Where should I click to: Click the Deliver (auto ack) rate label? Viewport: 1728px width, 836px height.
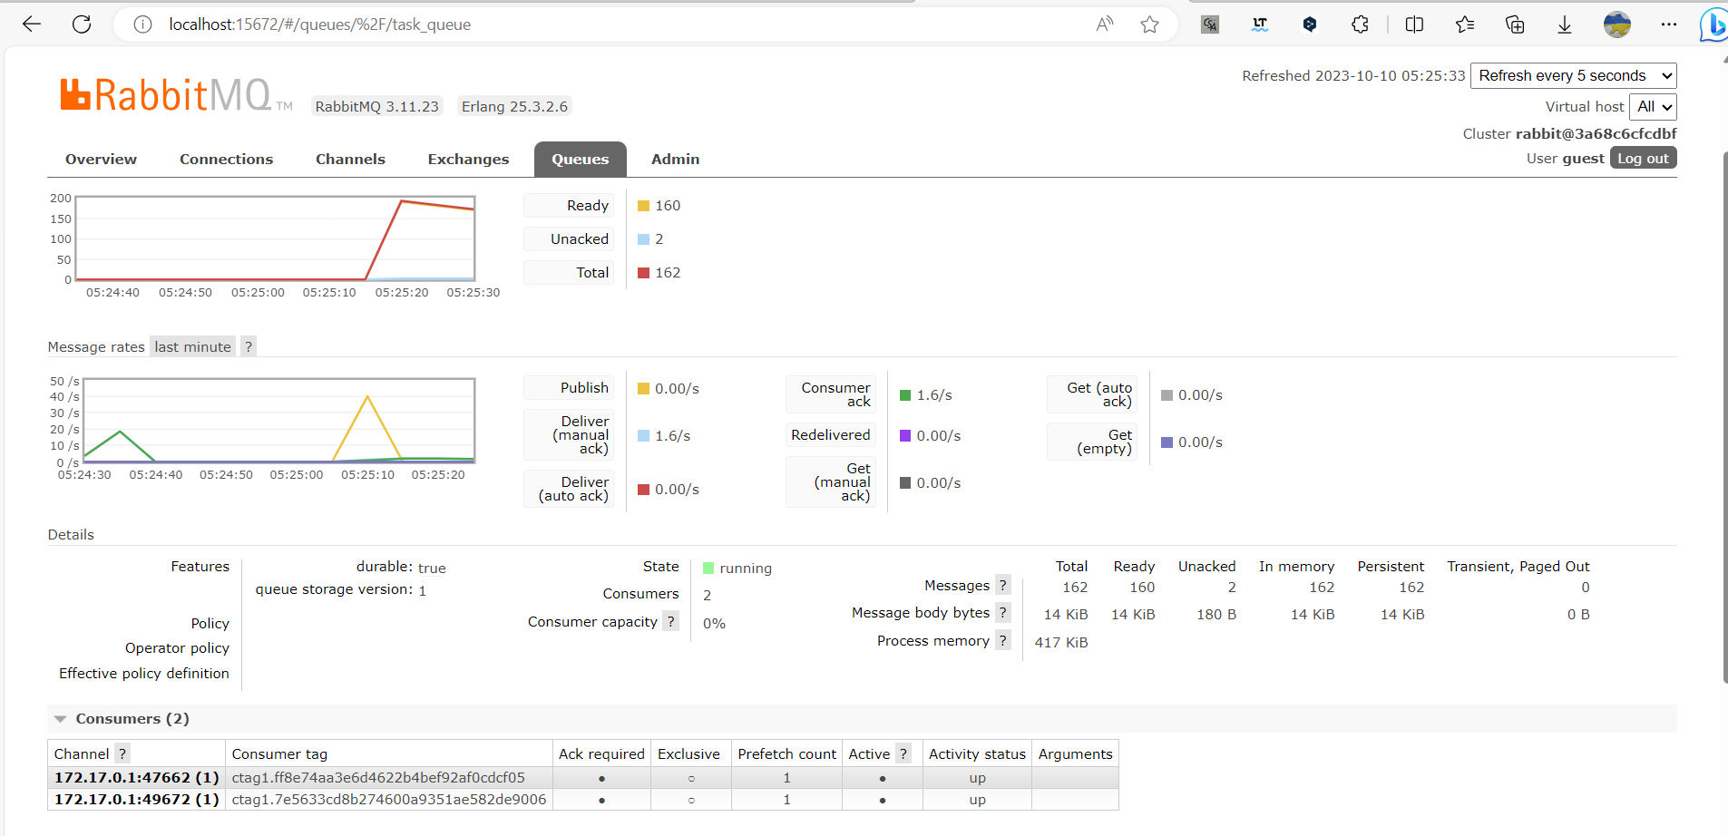(569, 488)
